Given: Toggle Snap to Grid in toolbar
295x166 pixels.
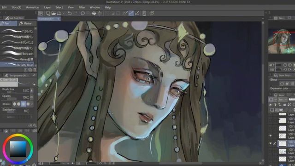Looking at the screenshot, I should (137, 13).
